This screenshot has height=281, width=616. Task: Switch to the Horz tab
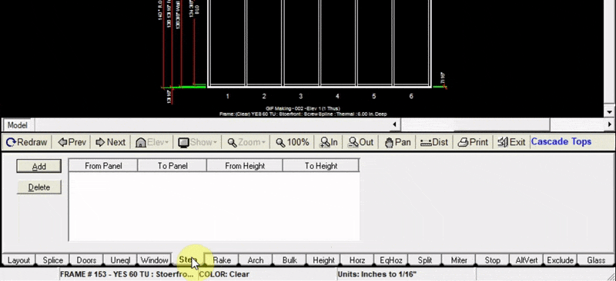[x=357, y=260]
